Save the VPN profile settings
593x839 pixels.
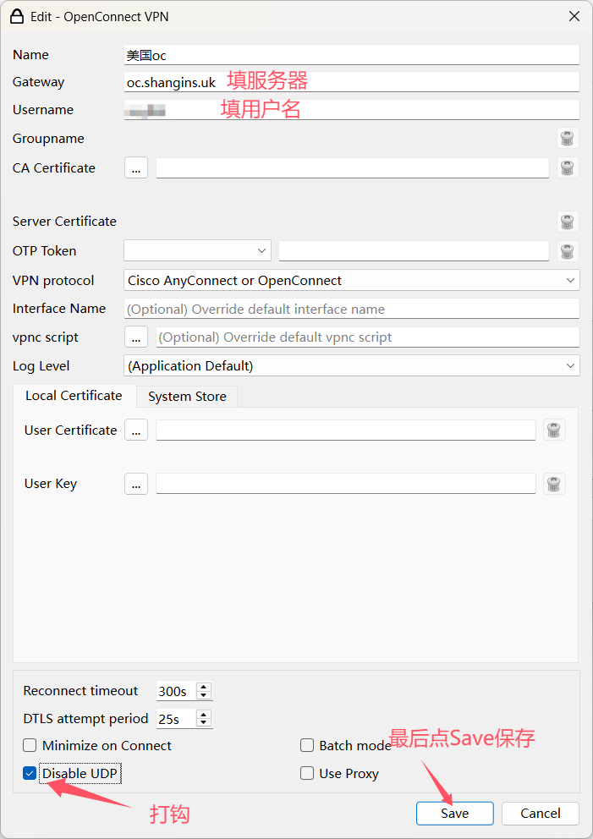(454, 813)
